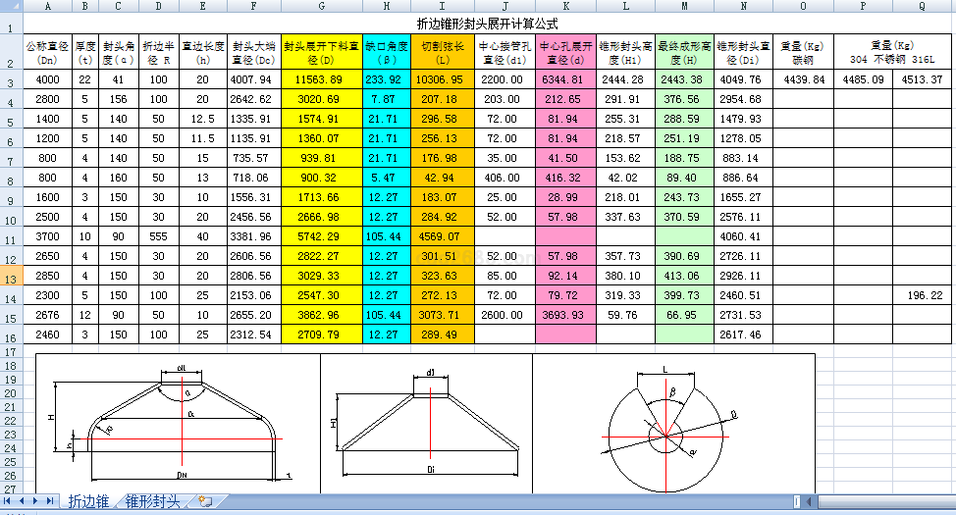Click the weight cell showing 196.22
Viewport: 956px width, 515px height.
click(x=922, y=295)
